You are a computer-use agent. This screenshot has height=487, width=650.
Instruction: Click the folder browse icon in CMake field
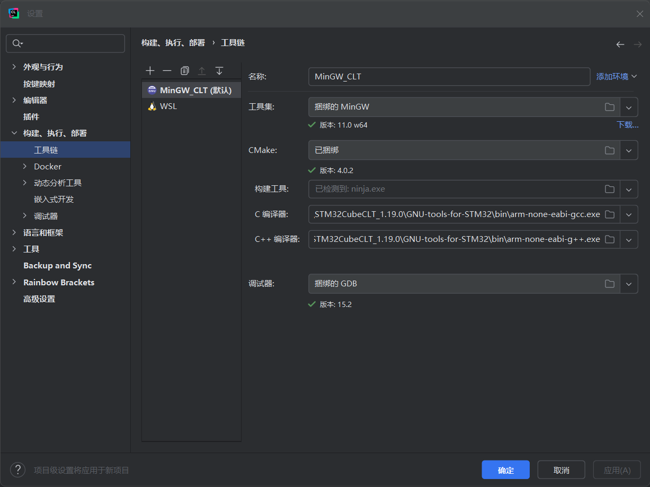[610, 150]
